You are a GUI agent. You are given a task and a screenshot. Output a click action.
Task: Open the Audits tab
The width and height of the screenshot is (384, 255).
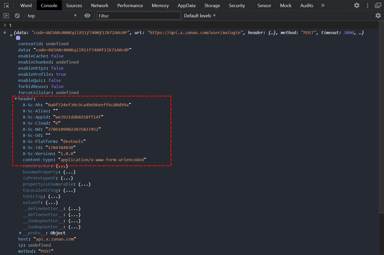tap(307, 5)
